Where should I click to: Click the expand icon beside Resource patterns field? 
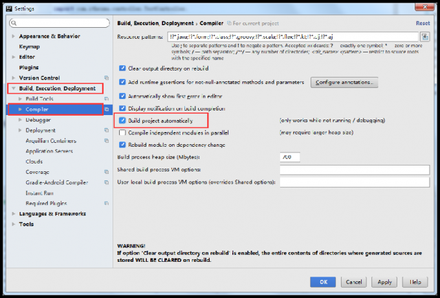tap(426, 37)
